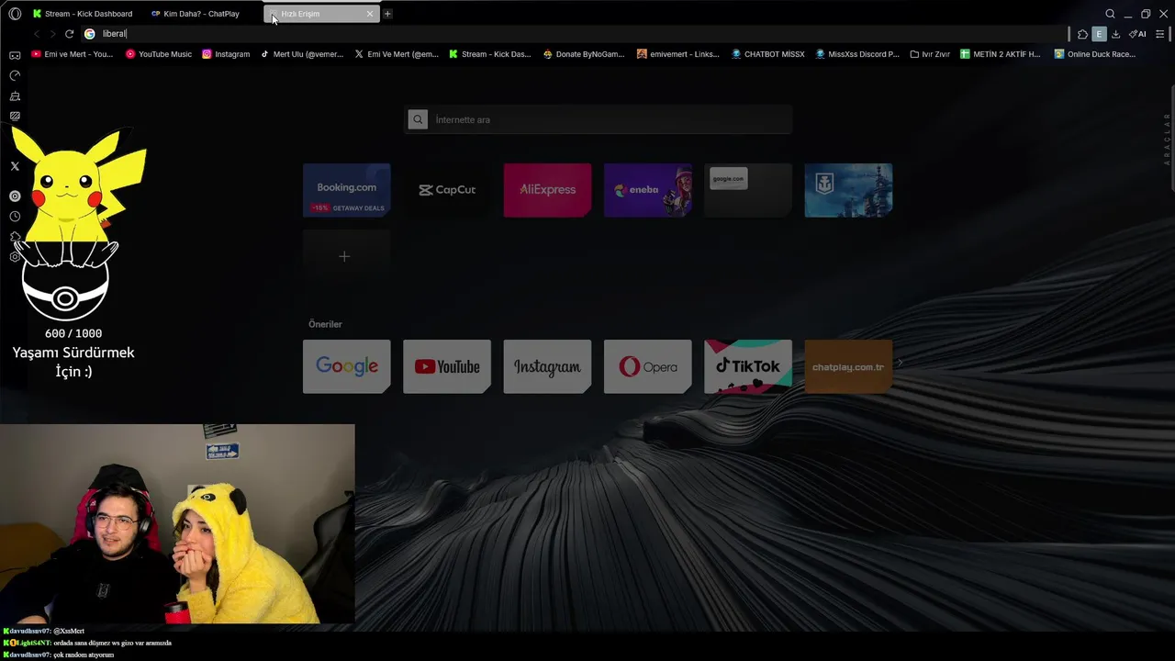Viewport: 1175px width, 661px height.
Task: Open the Downloads toolbar icon
Action: coord(1115,34)
